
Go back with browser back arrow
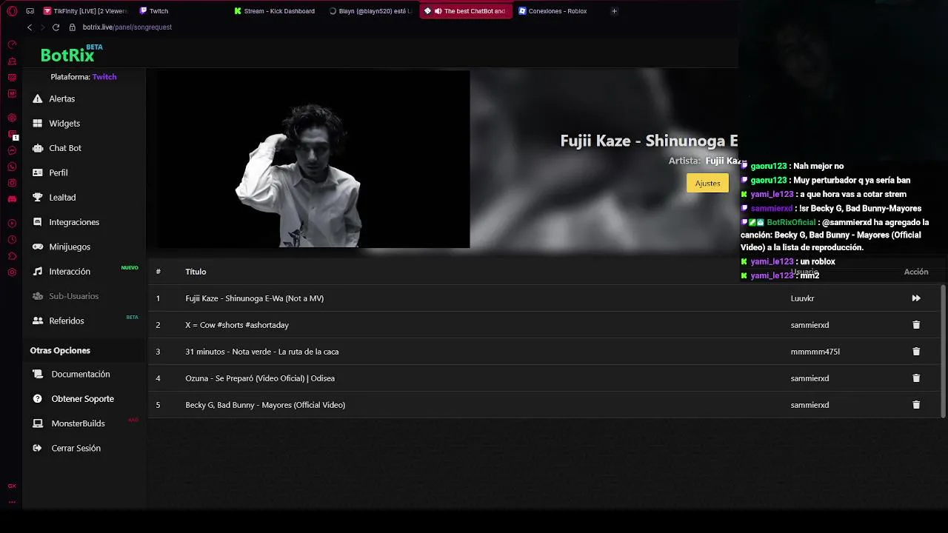(x=30, y=27)
